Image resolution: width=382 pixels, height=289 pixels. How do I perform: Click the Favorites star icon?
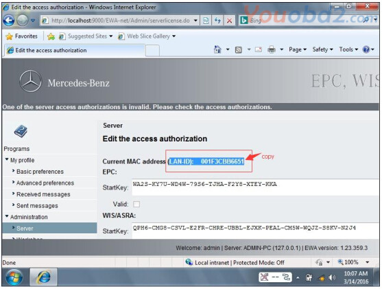click(9, 36)
